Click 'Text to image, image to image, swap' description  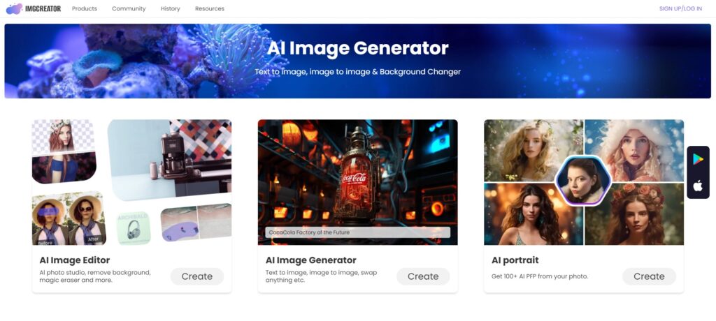pos(322,276)
